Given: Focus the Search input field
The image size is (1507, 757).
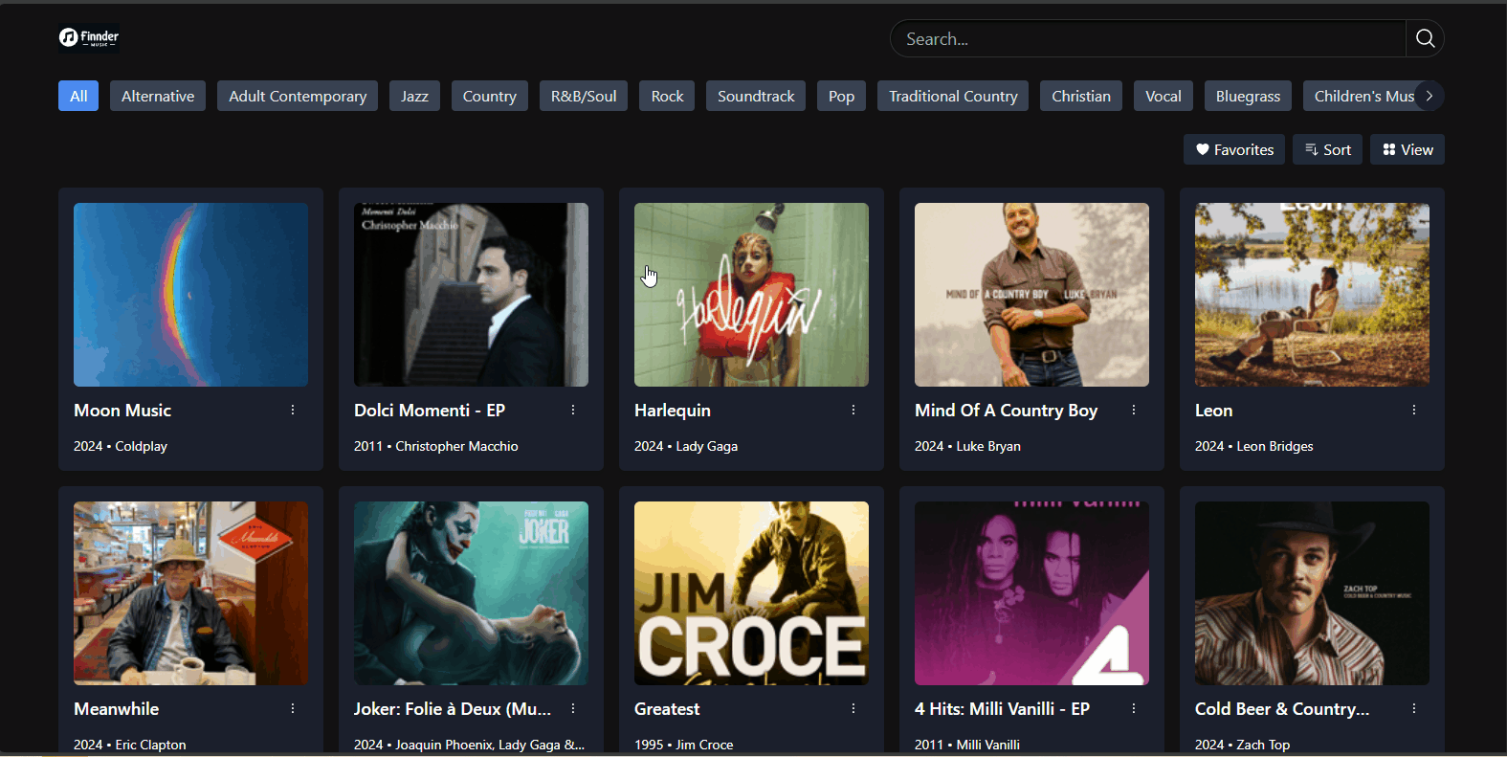Looking at the screenshot, I should tap(1148, 38).
